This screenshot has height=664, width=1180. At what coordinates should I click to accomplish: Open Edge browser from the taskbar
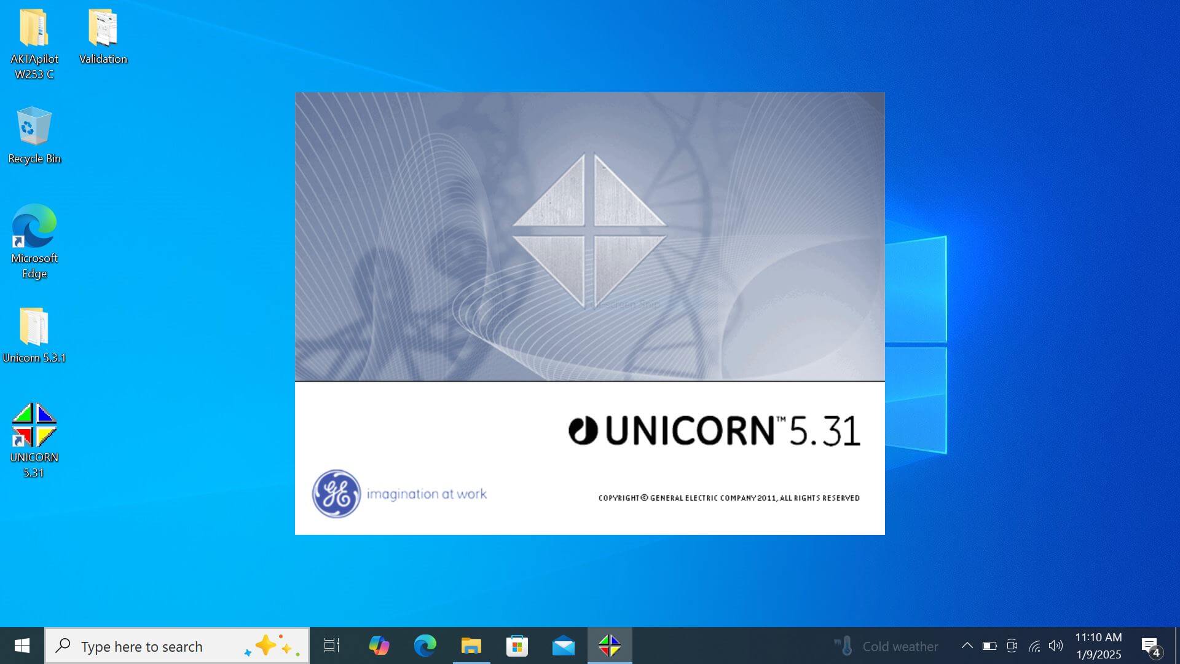click(x=425, y=646)
